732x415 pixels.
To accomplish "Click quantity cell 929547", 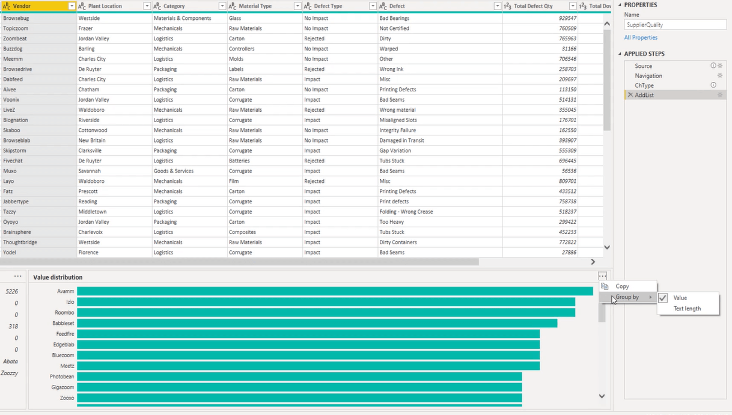I will pyautogui.click(x=540, y=18).
